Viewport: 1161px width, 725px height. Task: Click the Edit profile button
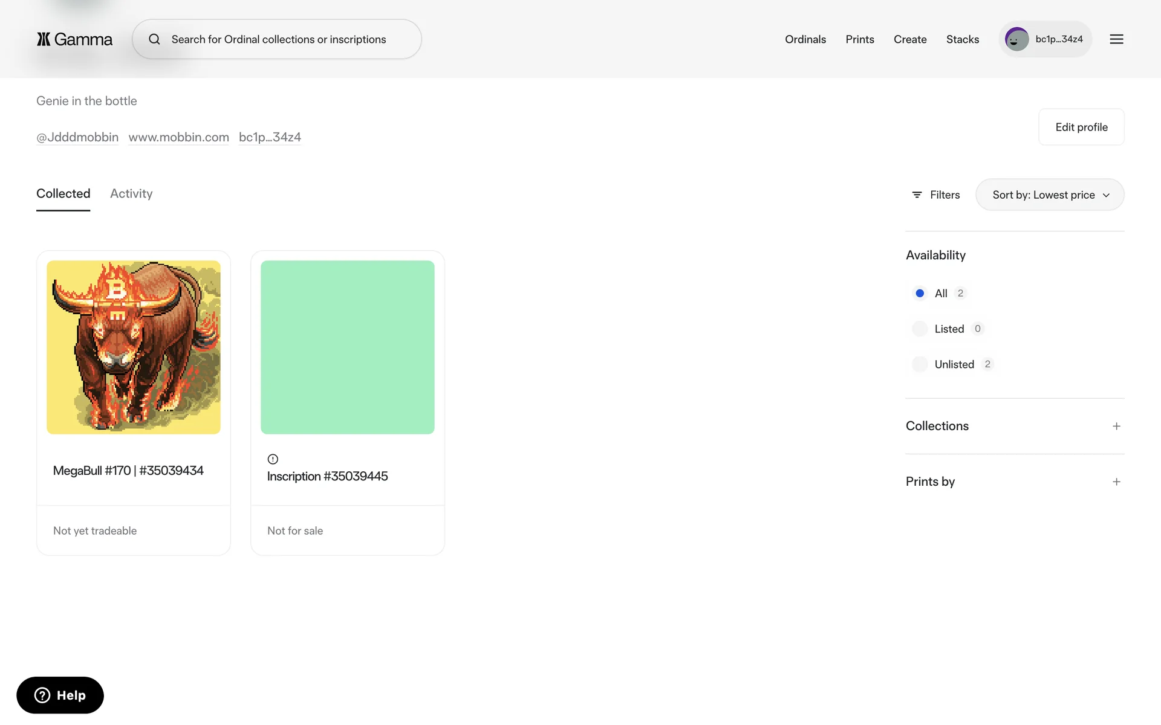click(1081, 127)
